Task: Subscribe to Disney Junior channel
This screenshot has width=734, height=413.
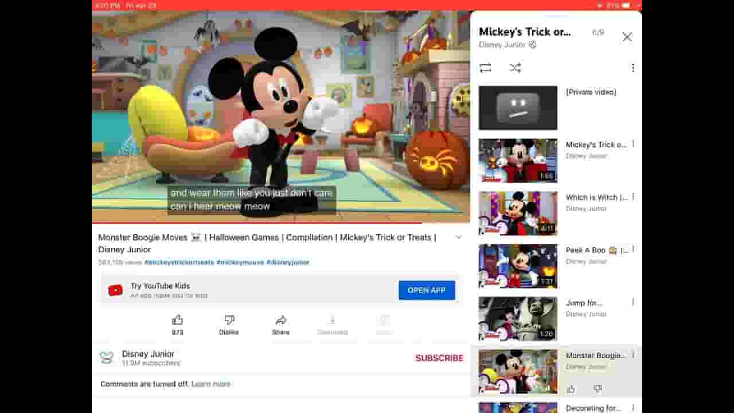Action: pos(439,358)
